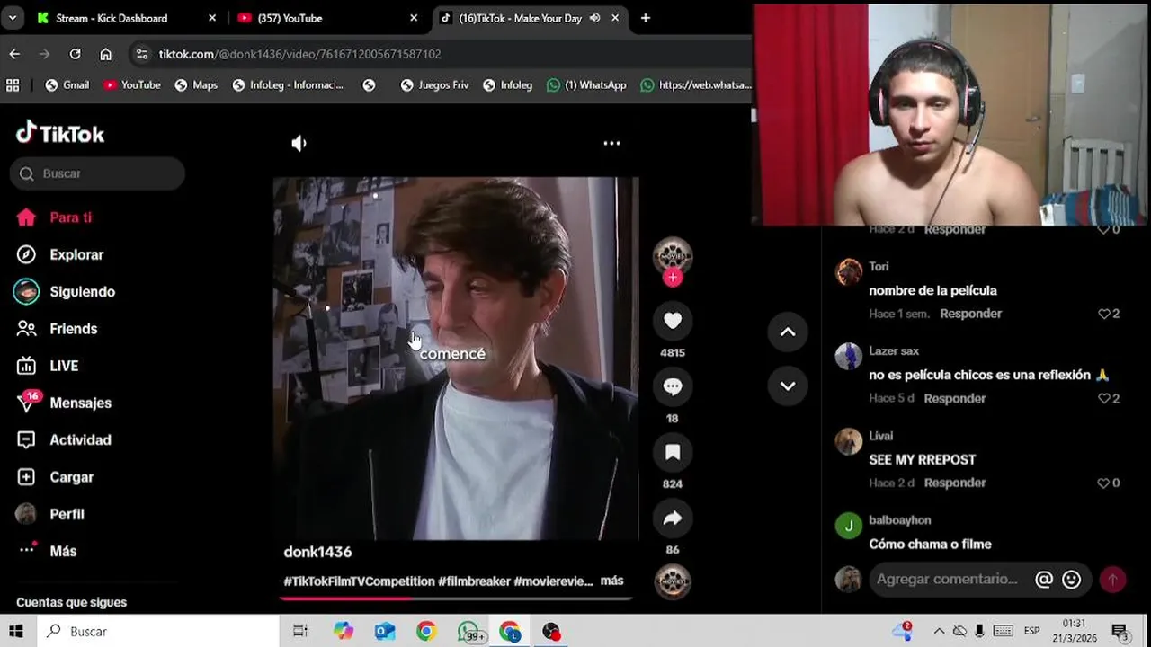Screen dimensions: 1151x647
Task: Save video with the bookmark icon
Action: coord(673,452)
